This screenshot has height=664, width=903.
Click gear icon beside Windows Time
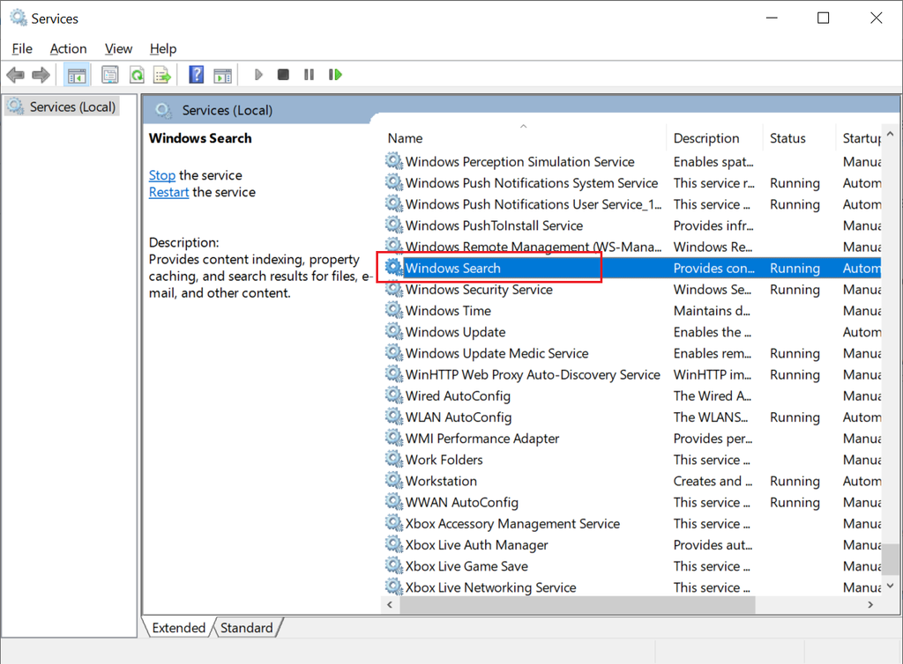394,310
